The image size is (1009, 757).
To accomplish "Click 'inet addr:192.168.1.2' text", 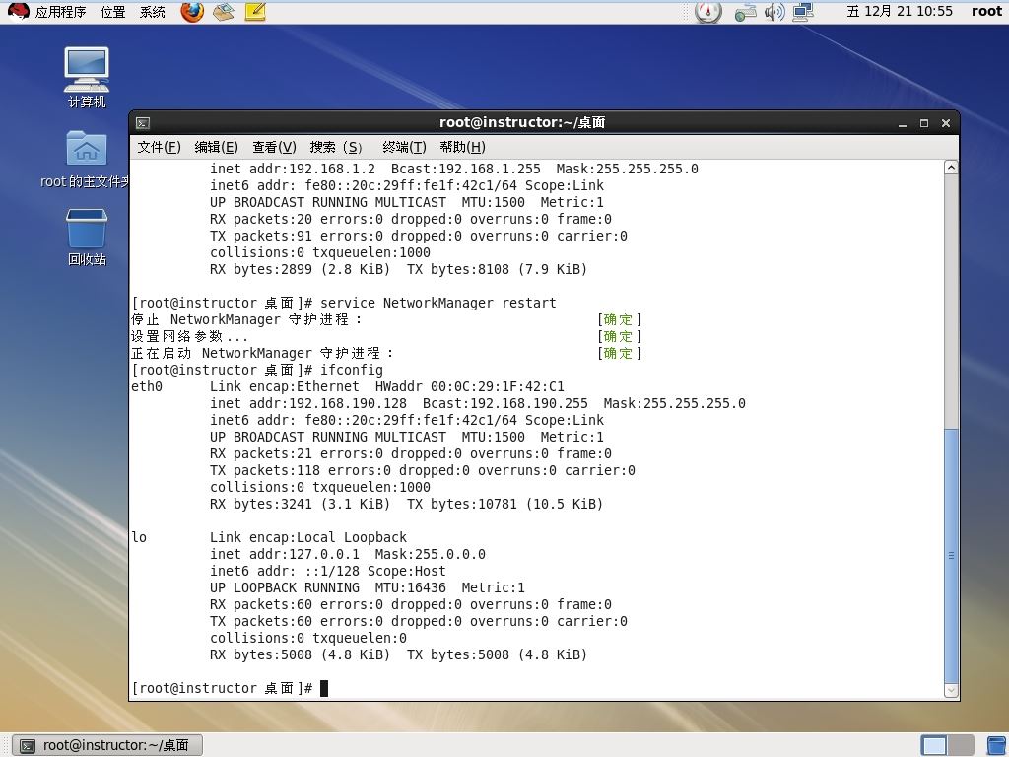I will [x=292, y=169].
